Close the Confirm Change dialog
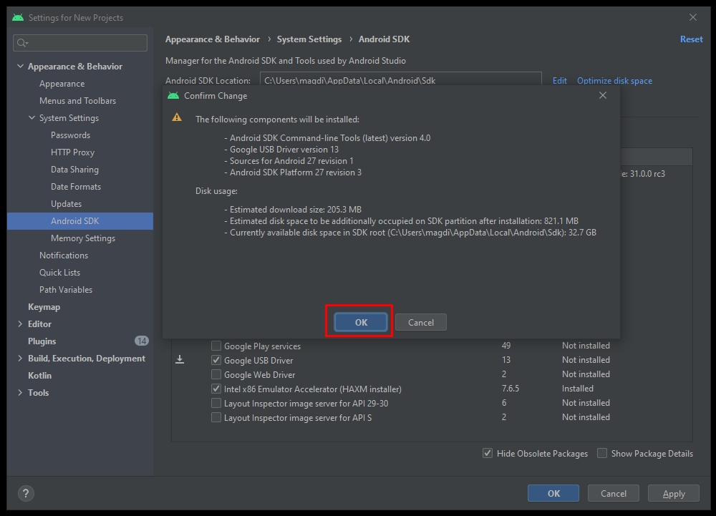The width and height of the screenshot is (716, 516). tap(603, 95)
